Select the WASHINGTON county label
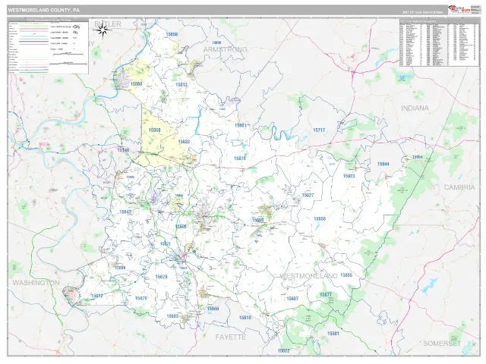486x364 pixels. [36, 283]
